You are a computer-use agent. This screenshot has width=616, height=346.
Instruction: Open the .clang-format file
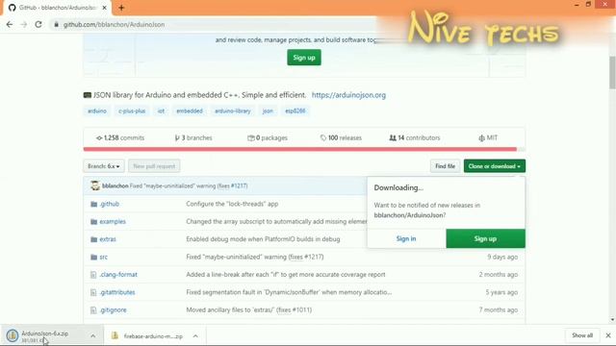(x=118, y=275)
